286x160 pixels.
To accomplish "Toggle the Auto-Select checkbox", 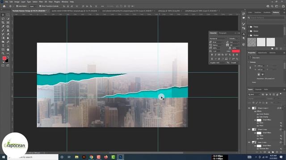I will [17, 6].
